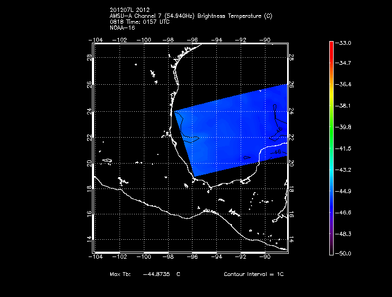Click the -33.0 color scale label
Screen dimensions: 392x297
coord(343,43)
